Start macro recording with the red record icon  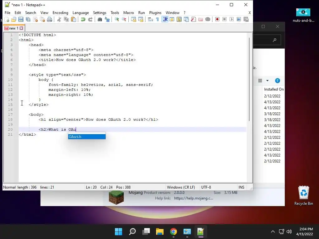click(217, 19)
